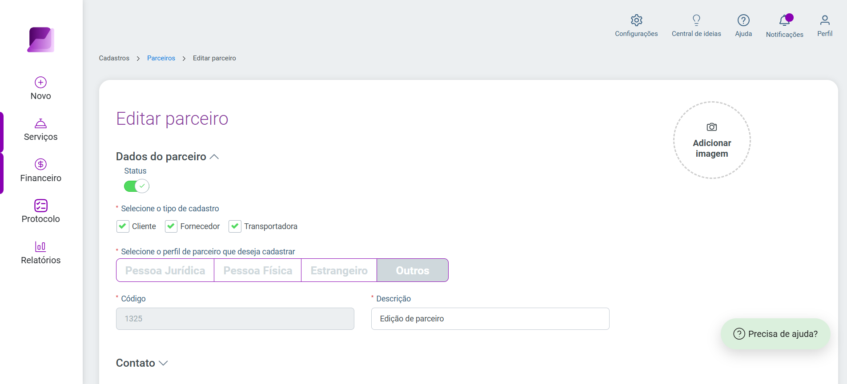The height and width of the screenshot is (384, 847).
Task: Click the Precisa de ajuda? button
Action: [x=775, y=334]
